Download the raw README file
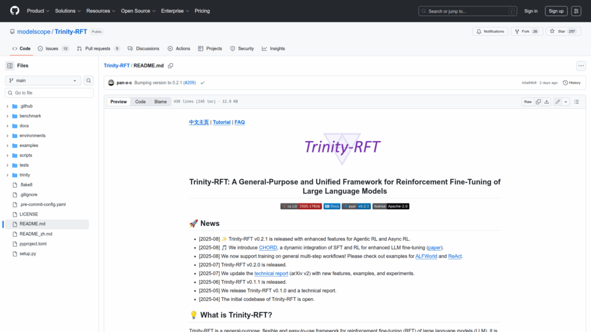 (547, 102)
